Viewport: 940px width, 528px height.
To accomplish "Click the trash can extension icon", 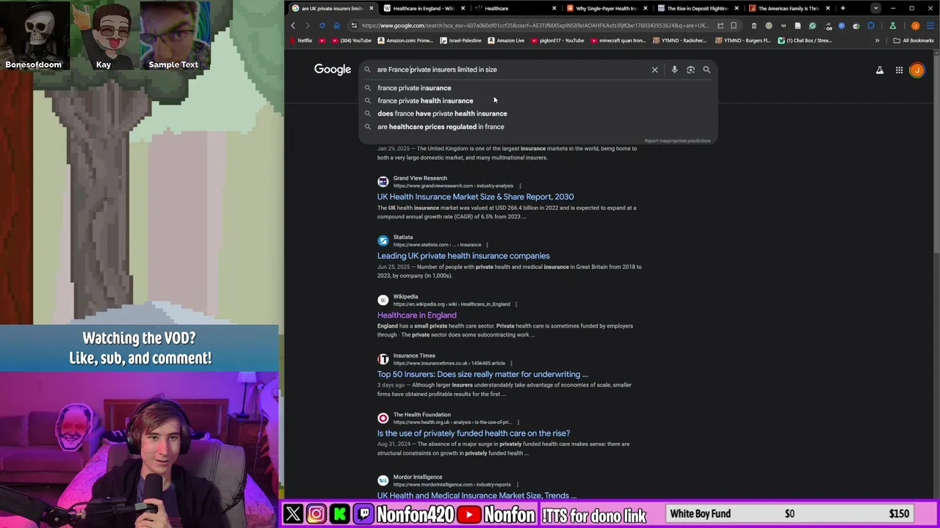I will pyautogui.click(x=754, y=26).
